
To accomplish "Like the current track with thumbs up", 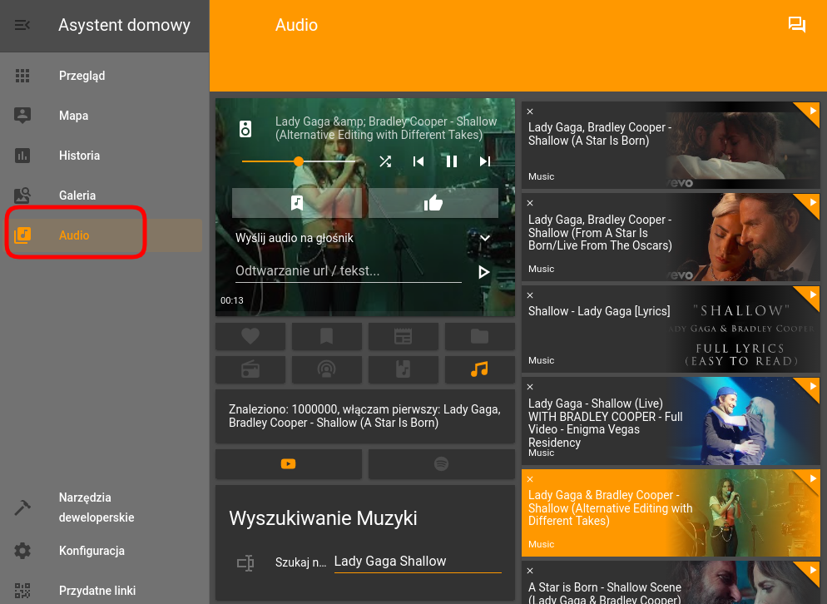I will tap(433, 203).
